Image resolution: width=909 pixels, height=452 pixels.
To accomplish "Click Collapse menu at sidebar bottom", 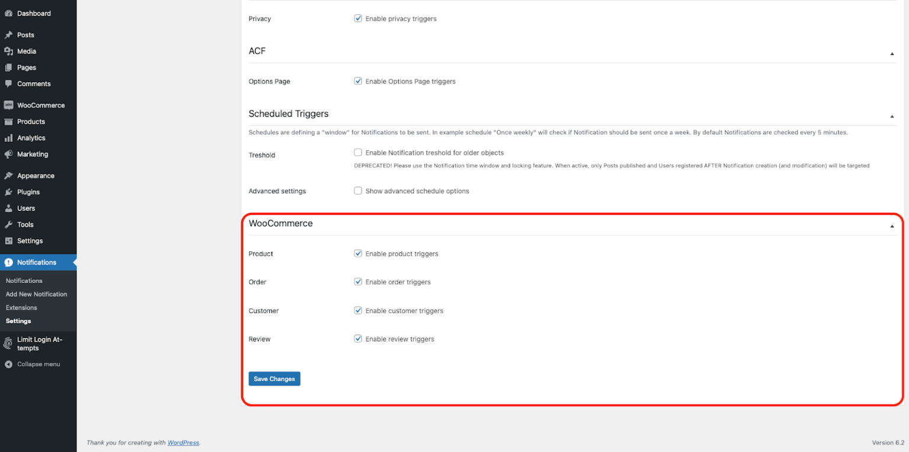I will (39, 364).
